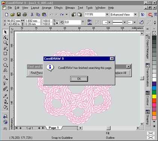The image size is (158, 141).
Task: Select the Pick tool arrow
Action: tap(5, 32)
